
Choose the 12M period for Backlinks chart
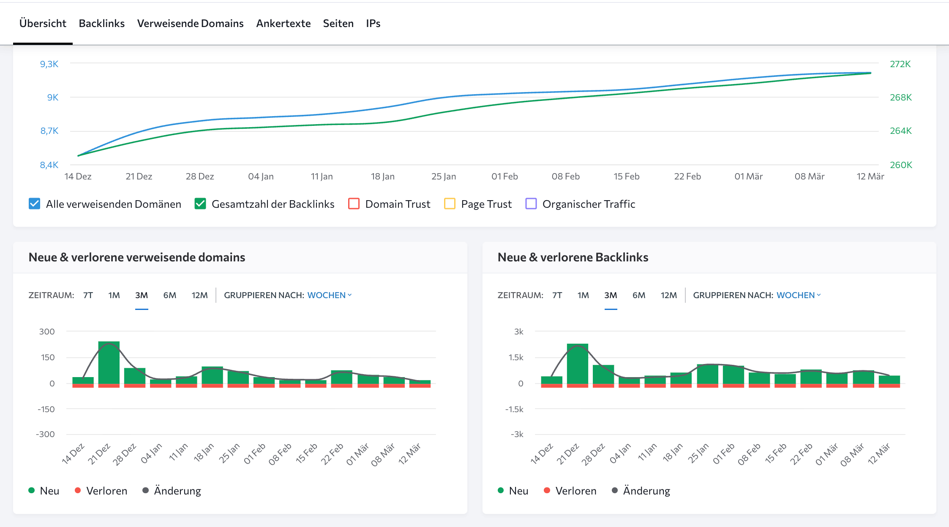668,295
